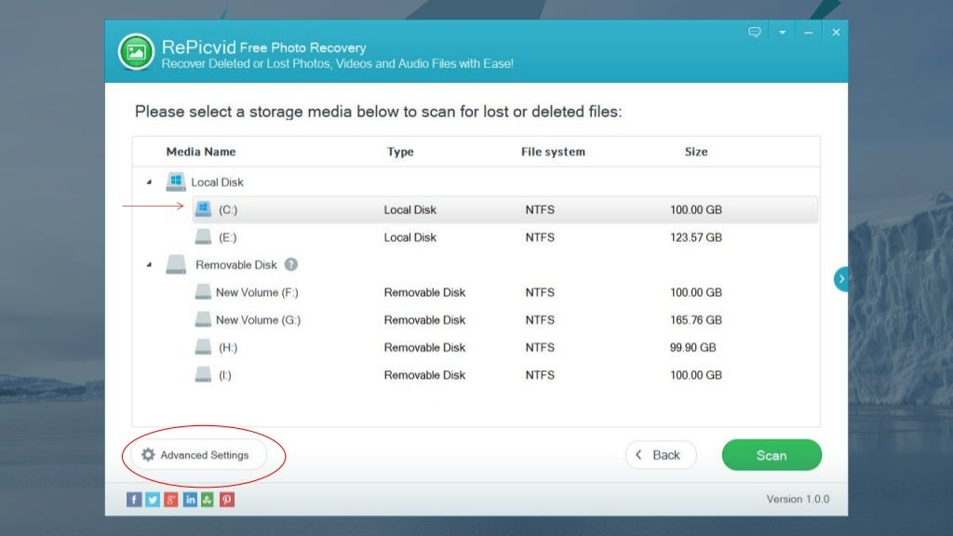The image size is (953, 536).
Task: Click the Removable Disk group label
Action: pyautogui.click(x=235, y=265)
